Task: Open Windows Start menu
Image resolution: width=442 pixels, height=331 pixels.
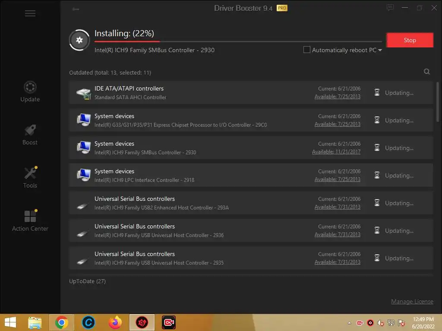Action: click(x=10, y=322)
